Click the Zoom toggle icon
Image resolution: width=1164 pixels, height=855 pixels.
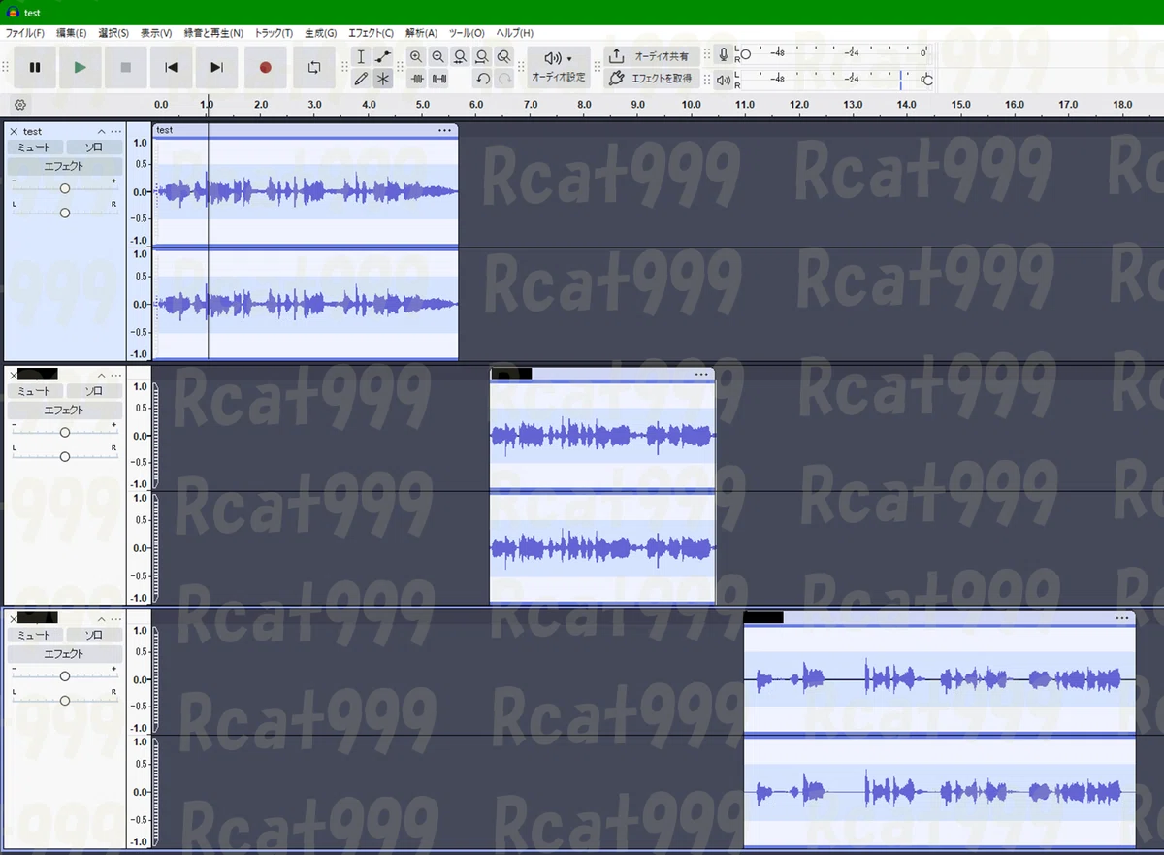pos(504,57)
